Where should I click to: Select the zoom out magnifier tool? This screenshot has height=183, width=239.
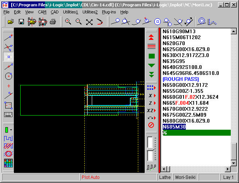(79, 22)
